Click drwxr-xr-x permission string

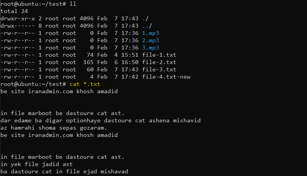tap(18, 18)
